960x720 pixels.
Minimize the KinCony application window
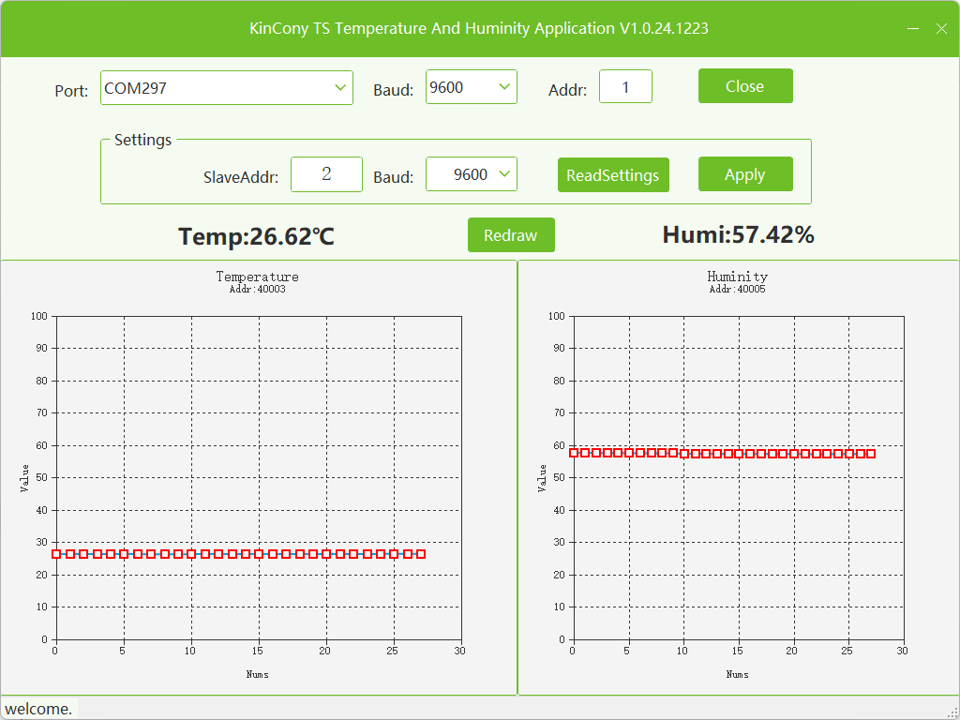913,29
